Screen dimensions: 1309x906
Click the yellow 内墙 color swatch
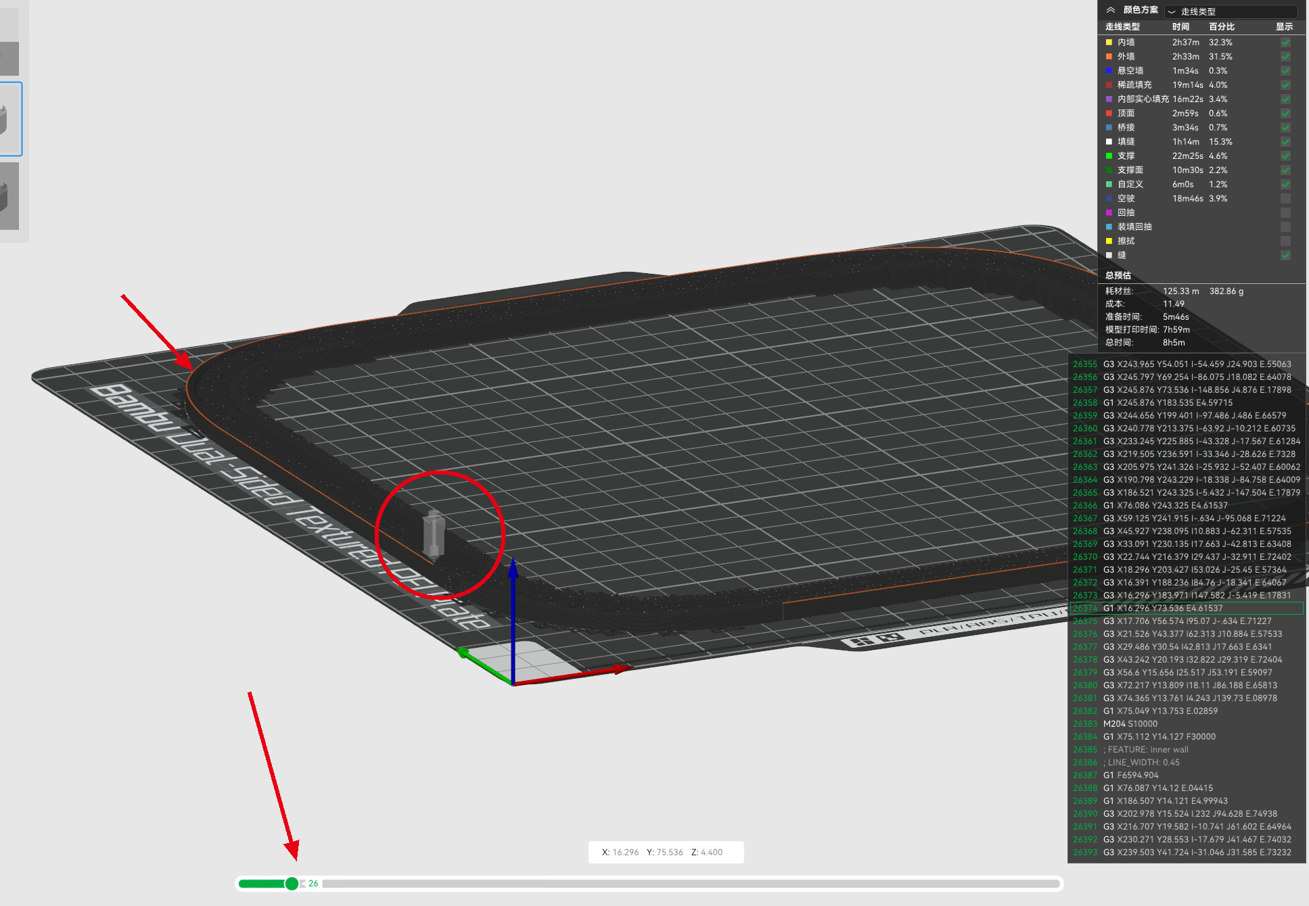point(1109,42)
